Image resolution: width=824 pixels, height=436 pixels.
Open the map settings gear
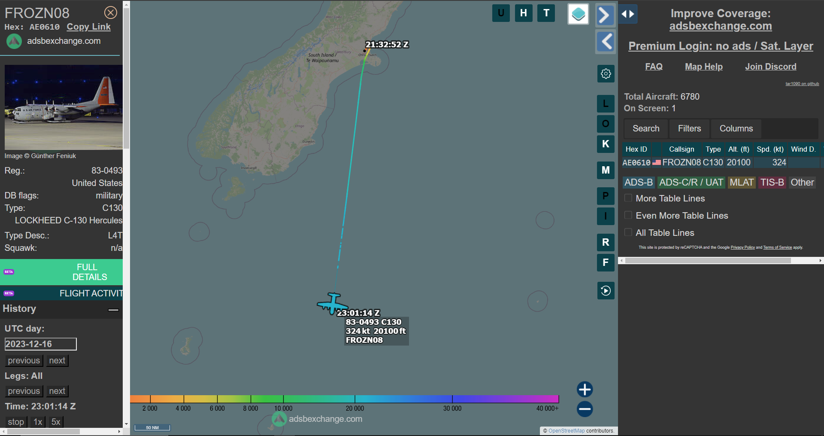pyautogui.click(x=606, y=73)
